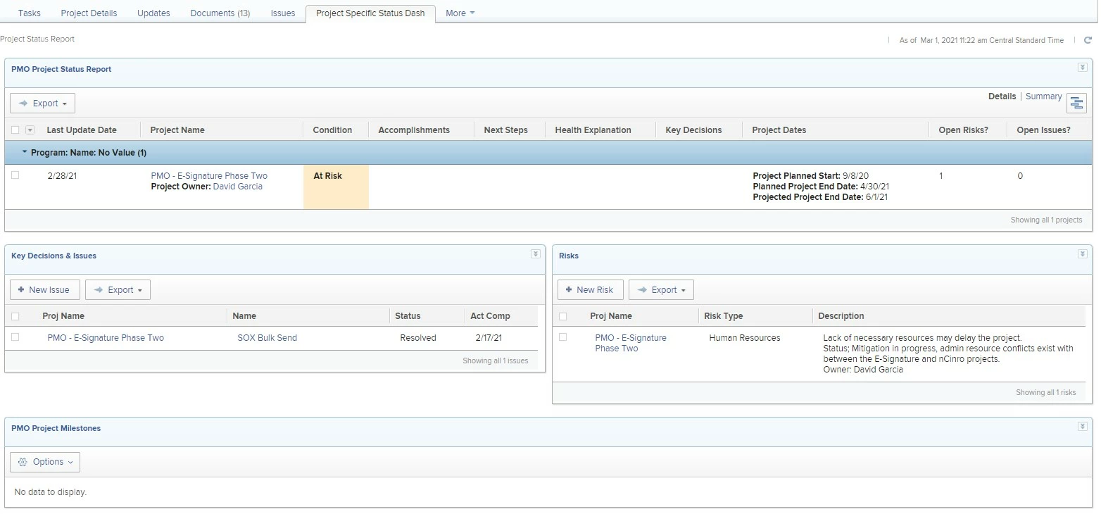Open the More tab menu
Screen dimensions: 1101x514
tap(460, 13)
